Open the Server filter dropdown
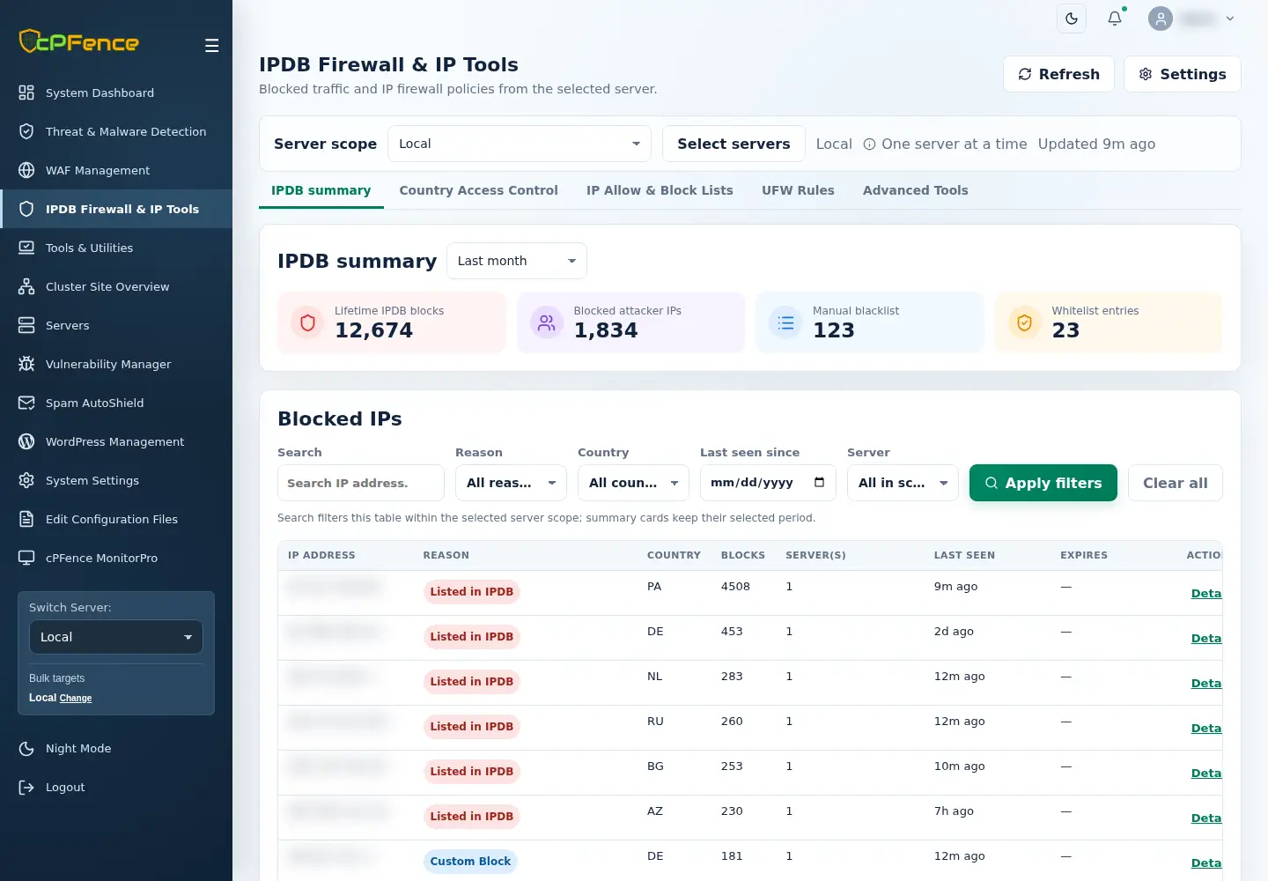1268x881 pixels. [903, 483]
